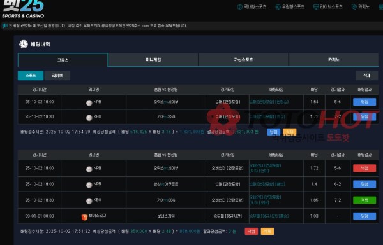383x245 pixels.
Task: Switch to the 미니게임 tab
Action: [153, 60]
